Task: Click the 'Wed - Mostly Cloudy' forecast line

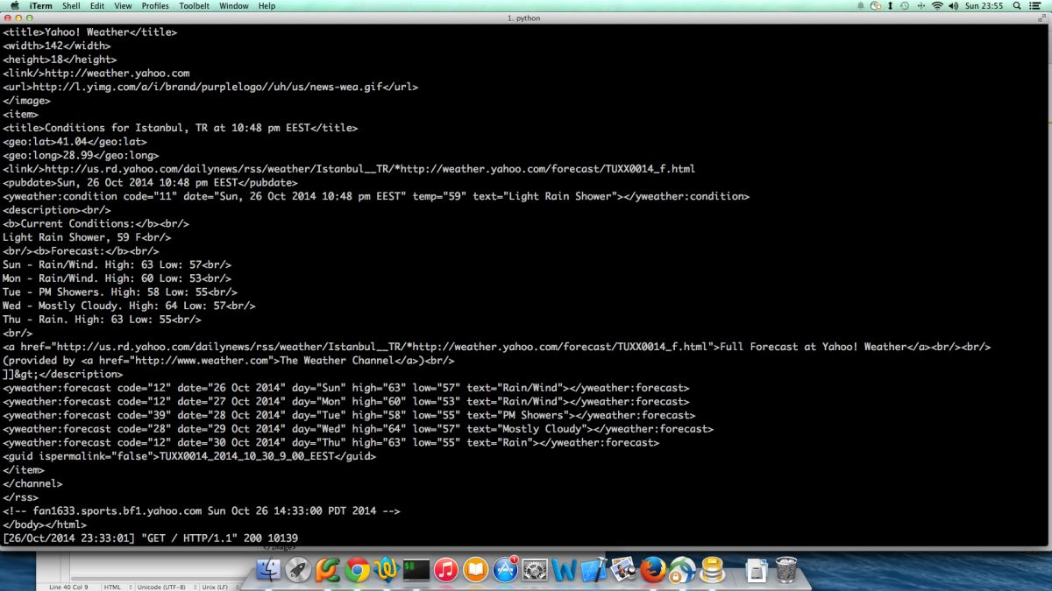Action: pos(129,306)
